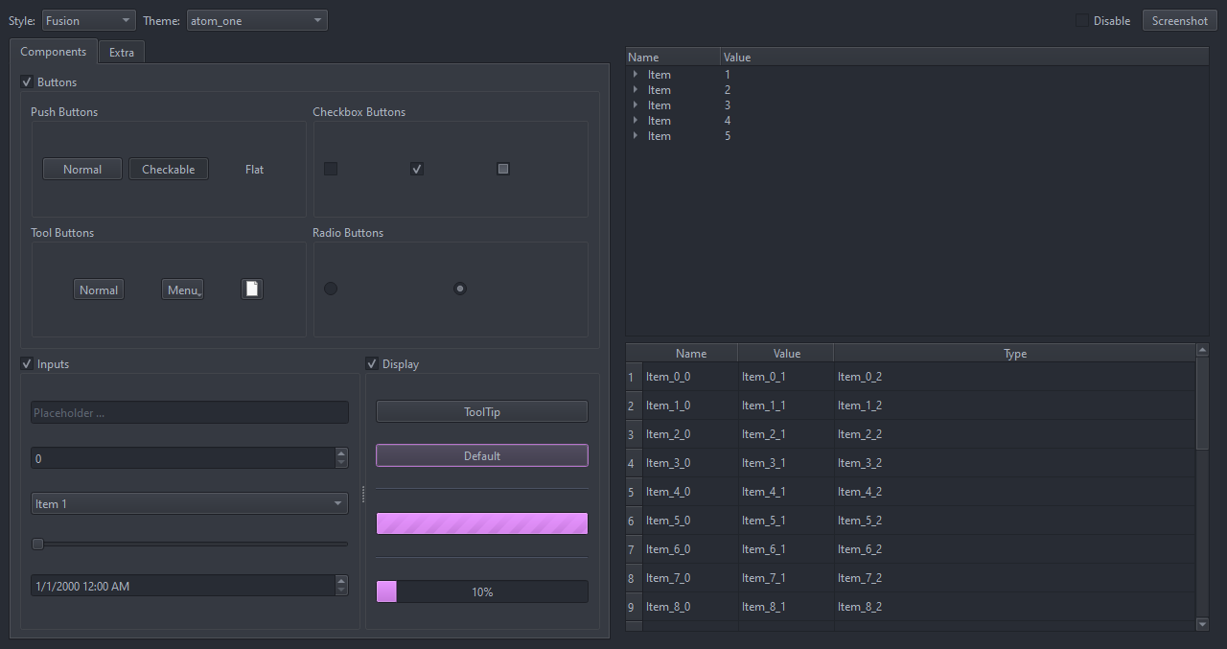Viewport: 1227px width, 649px height.
Task: Uncheck the Display group checkbox
Action: click(x=372, y=364)
